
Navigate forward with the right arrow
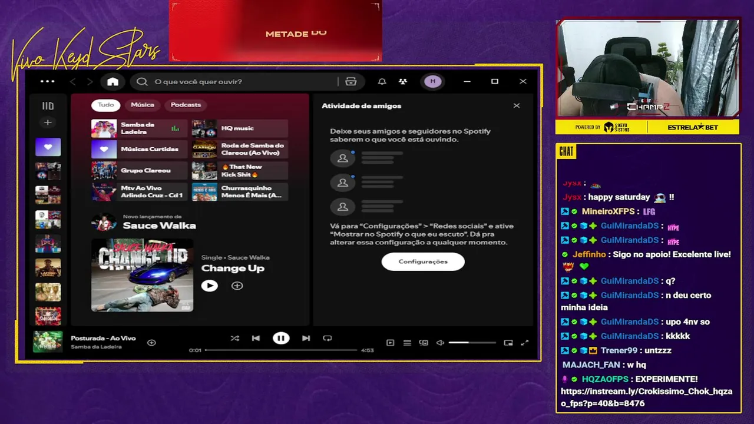90,82
